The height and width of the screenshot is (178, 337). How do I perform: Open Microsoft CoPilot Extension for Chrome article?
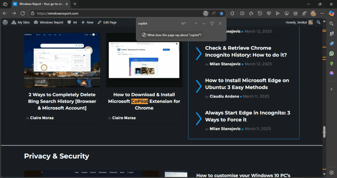point(144,101)
